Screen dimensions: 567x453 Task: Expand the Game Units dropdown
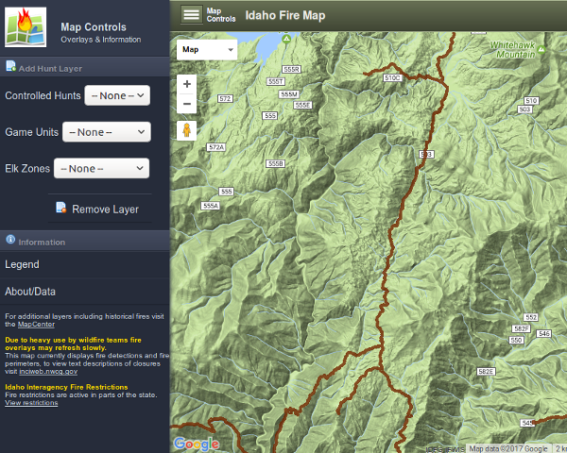click(x=106, y=132)
